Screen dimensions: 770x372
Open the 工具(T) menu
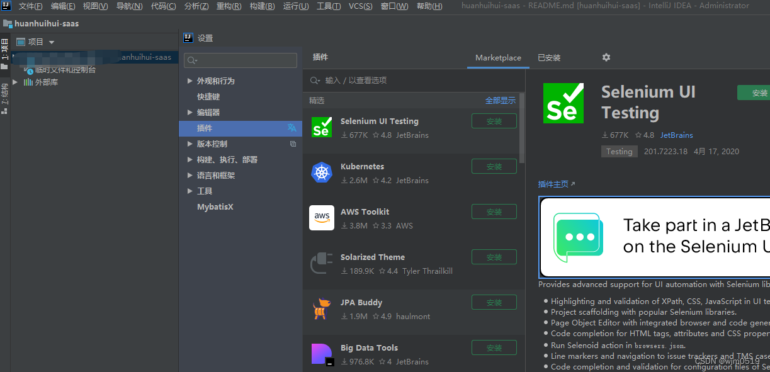[329, 6]
